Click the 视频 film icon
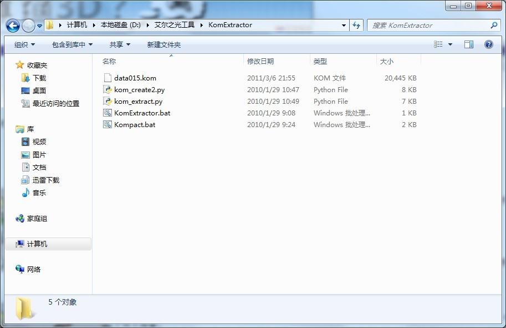Viewport: 506px width, 328px height. click(x=25, y=142)
